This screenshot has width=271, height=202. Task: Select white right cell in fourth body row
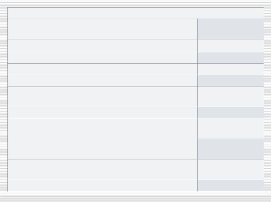click(x=231, y=69)
